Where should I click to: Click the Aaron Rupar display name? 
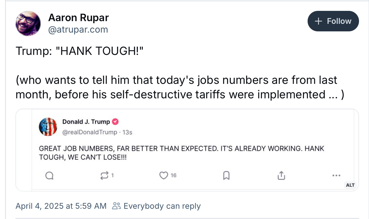pyautogui.click(x=78, y=18)
